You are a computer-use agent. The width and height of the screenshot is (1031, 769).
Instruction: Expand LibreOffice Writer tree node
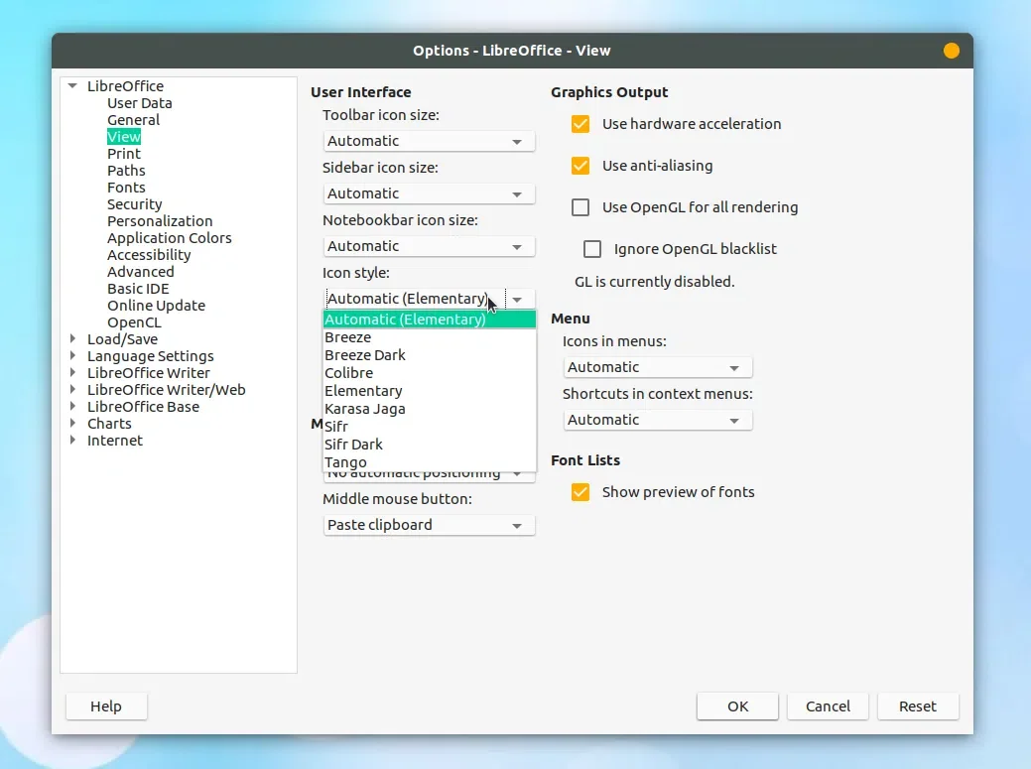click(73, 373)
